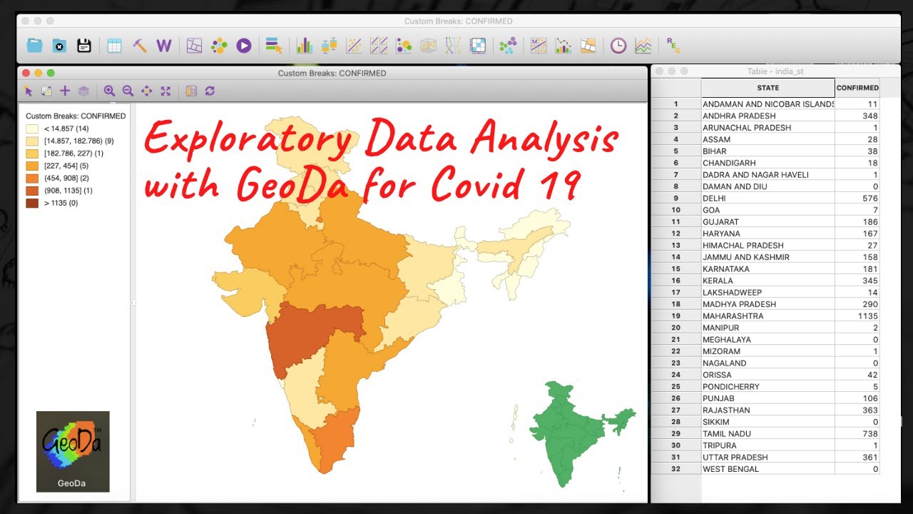The height and width of the screenshot is (514, 913).
Task: Save the project with the floppy icon
Action: point(84,46)
